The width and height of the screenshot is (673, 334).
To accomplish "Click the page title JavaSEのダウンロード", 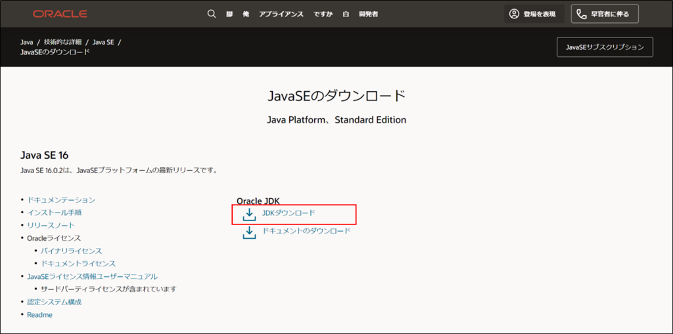I will [x=336, y=96].
